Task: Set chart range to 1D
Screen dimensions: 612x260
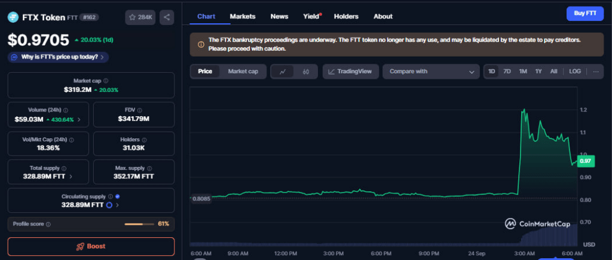Action: (x=492, y=71)
